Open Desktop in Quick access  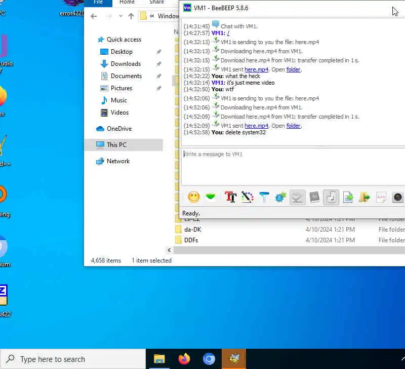click(121, 52)
